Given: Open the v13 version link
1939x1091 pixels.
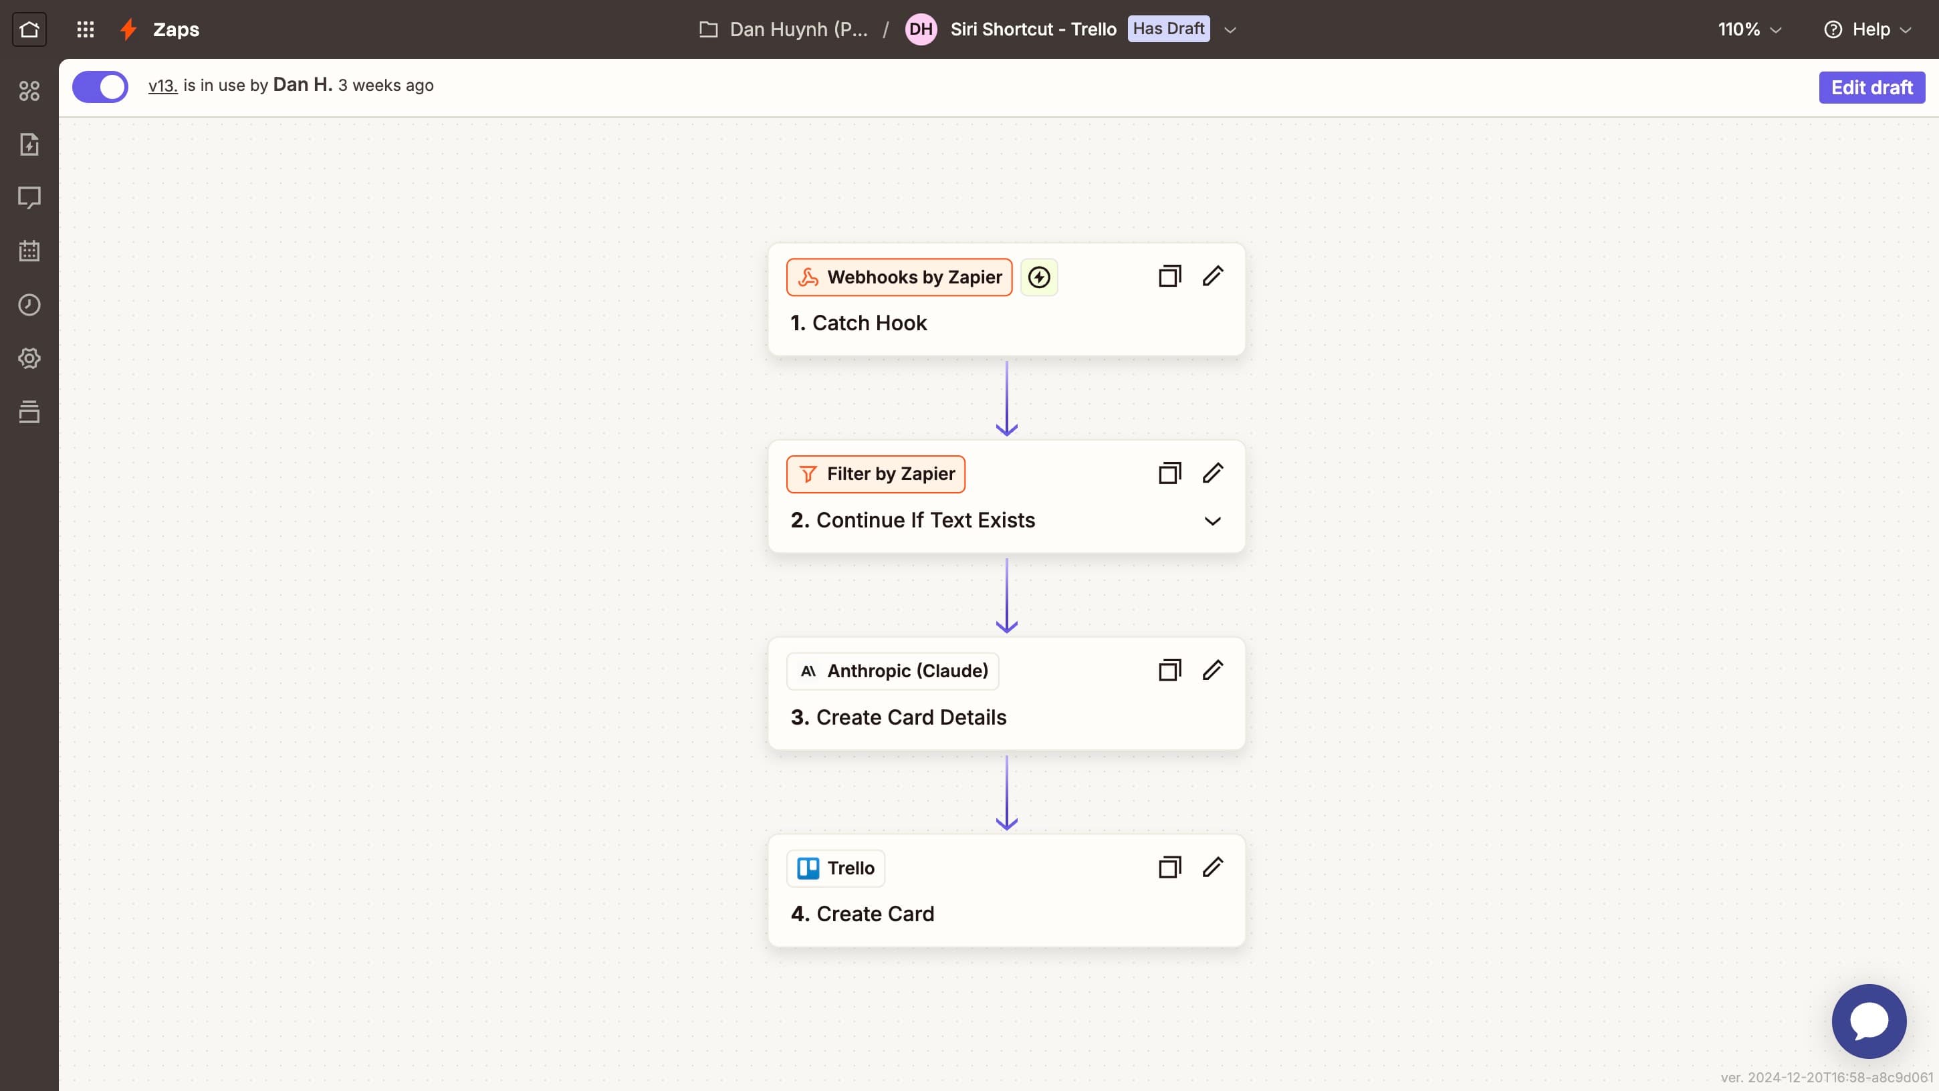Looking at the screenshot, I should pos(162,86).
